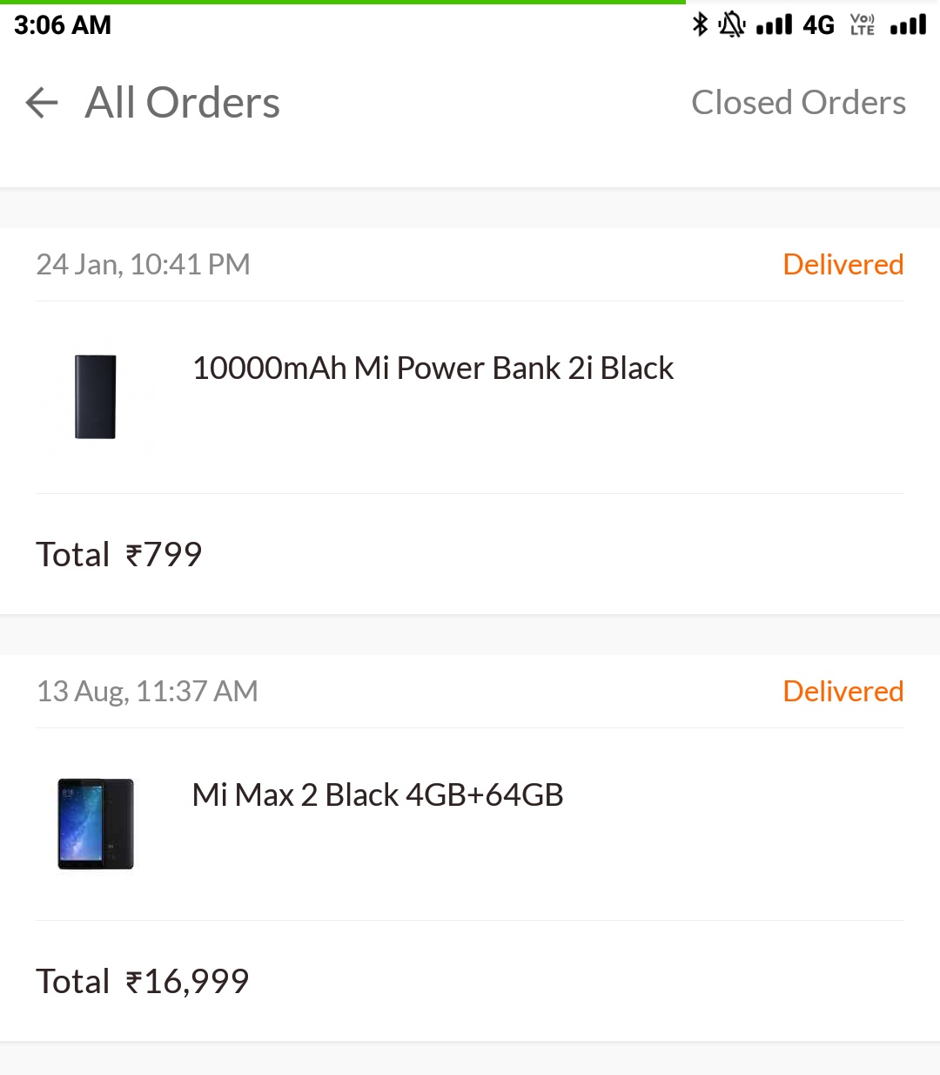Select Mi Max 2 Black 4GB+64GB order
Screen dimensions: 940x1075
tap(378, 795)
